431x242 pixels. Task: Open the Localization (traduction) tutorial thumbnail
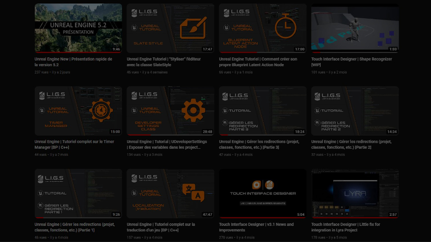[170, 194]
